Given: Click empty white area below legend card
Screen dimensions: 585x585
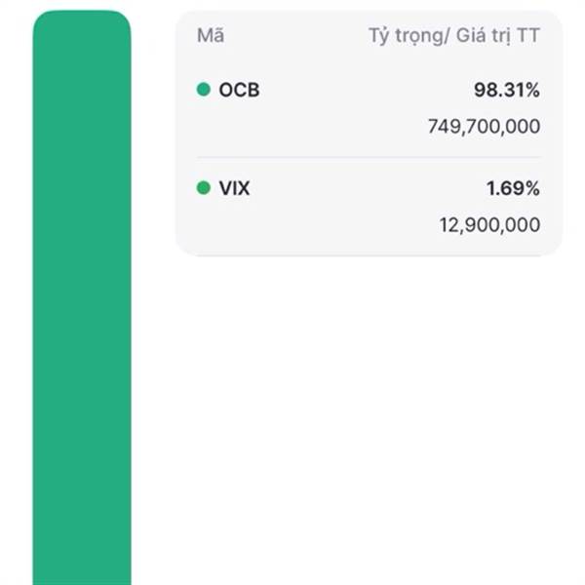Looking at the screenshot, I should [x=358, y=410].
